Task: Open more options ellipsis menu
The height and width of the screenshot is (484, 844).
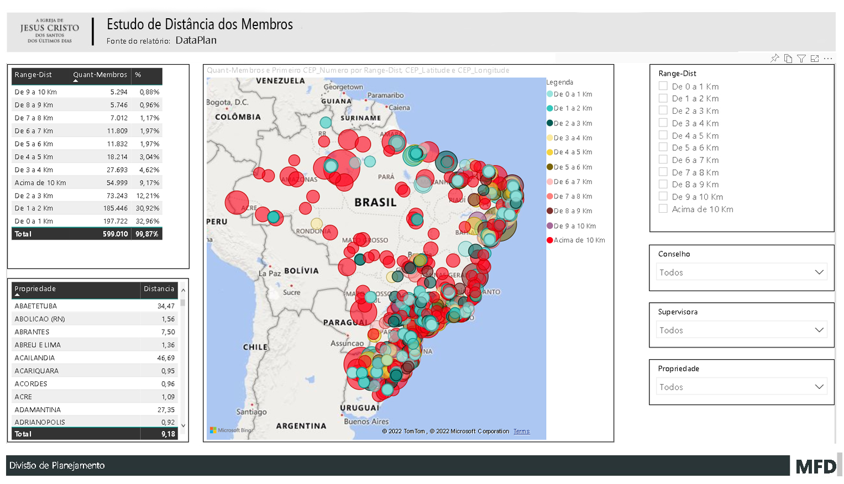Action: coord(828,59)
